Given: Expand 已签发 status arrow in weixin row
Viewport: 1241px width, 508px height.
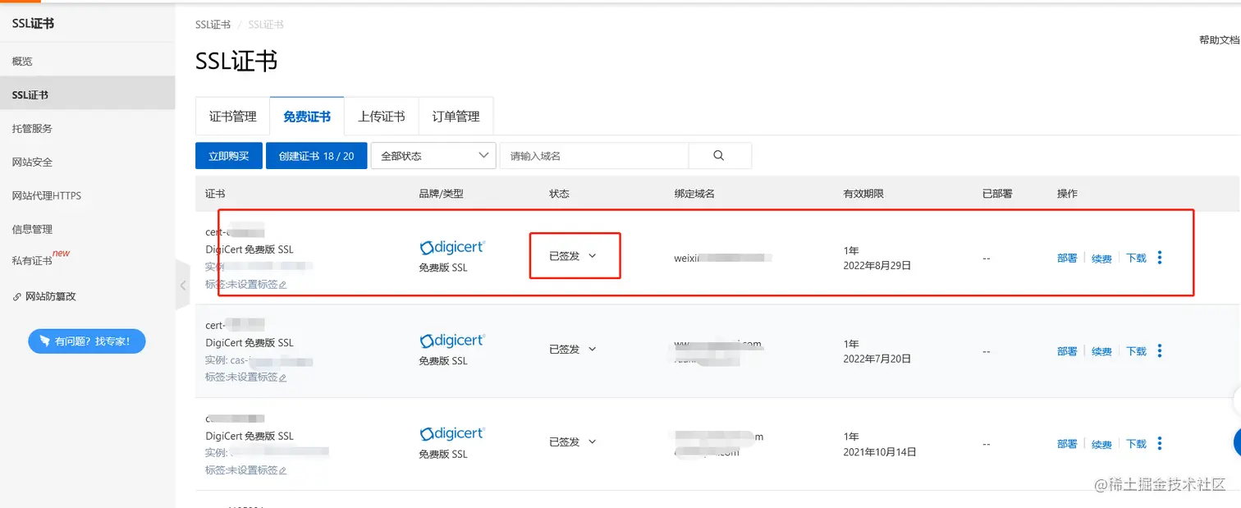Looking at the screenshot, I should pyautogui.click(x=593, y=256).
